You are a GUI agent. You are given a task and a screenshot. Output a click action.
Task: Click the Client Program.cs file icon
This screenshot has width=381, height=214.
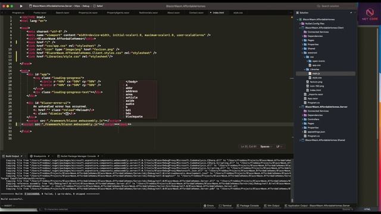[305, 103]
